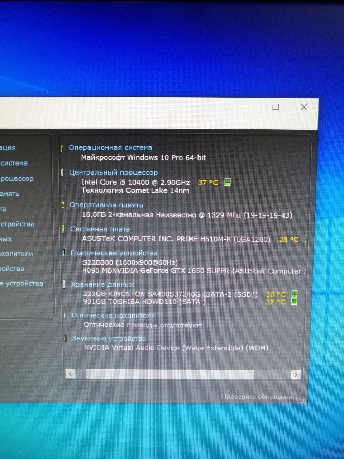Click the horizontal scrollbar thumb
The height and width of the screenshot is (459, 344).
pos(170,374)
